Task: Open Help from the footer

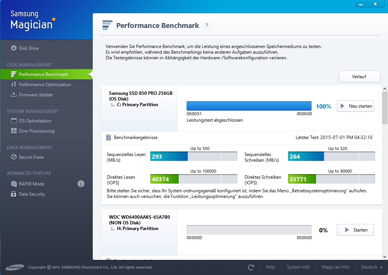Action: [x=270, y=267]
